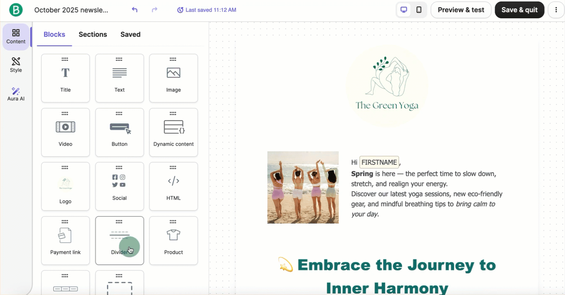Open the Aura AI panel

[x=16, y=93]
